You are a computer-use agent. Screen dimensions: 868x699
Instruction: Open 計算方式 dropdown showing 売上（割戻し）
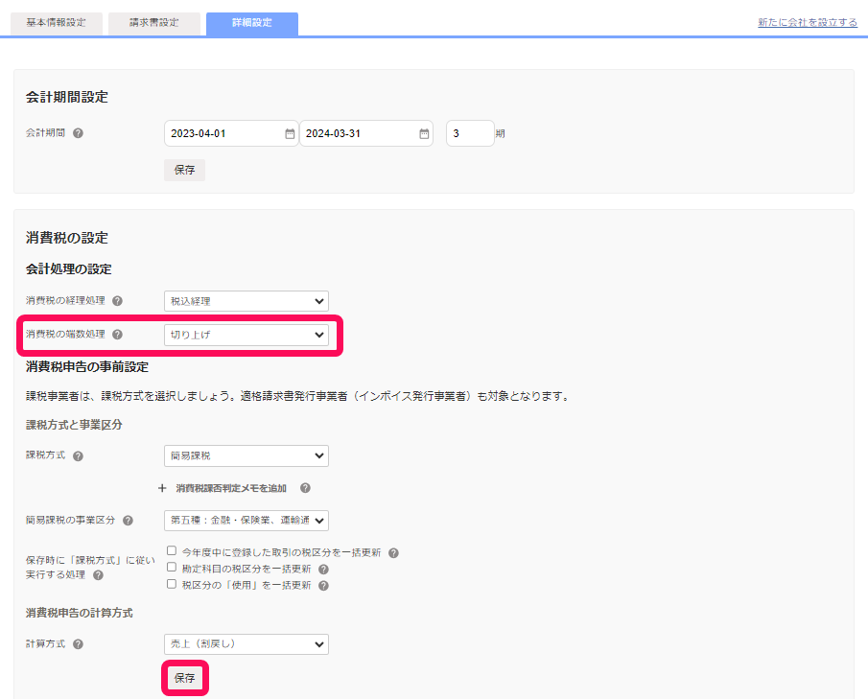(246, 644)
